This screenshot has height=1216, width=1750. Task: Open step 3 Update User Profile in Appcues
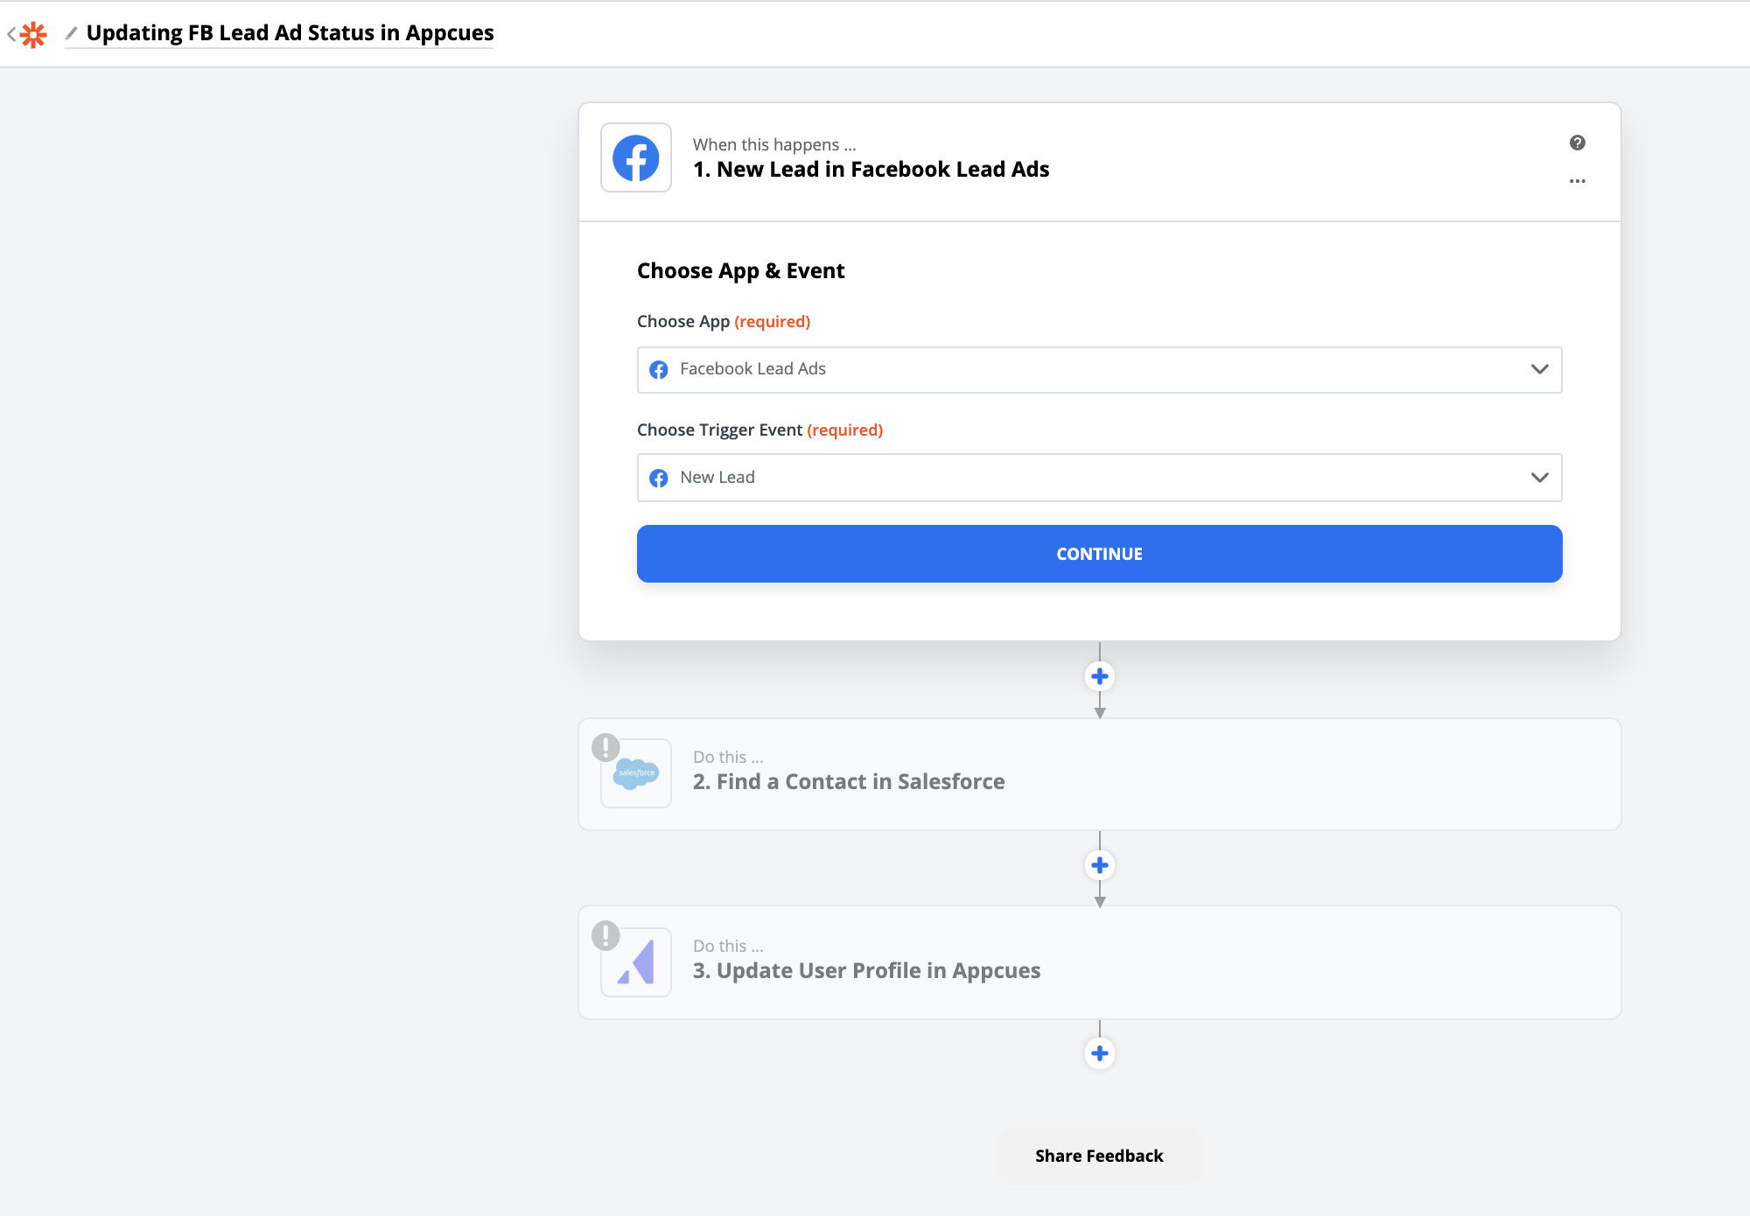click(1099, 962)
